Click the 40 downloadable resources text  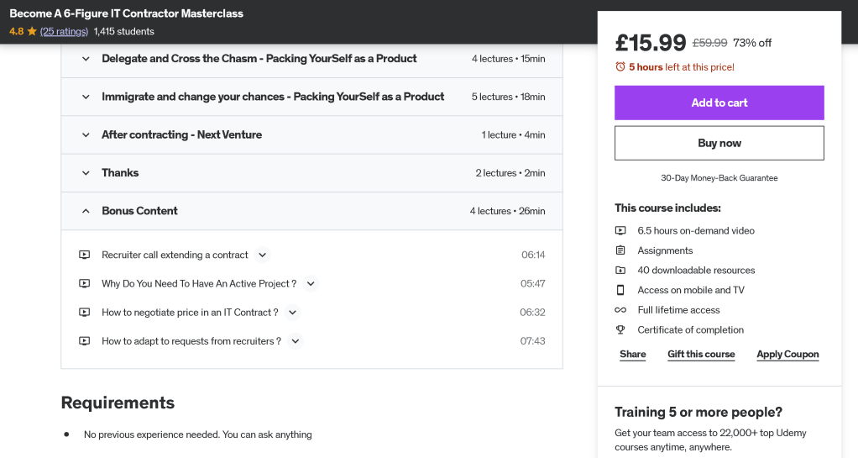[696, 270]
